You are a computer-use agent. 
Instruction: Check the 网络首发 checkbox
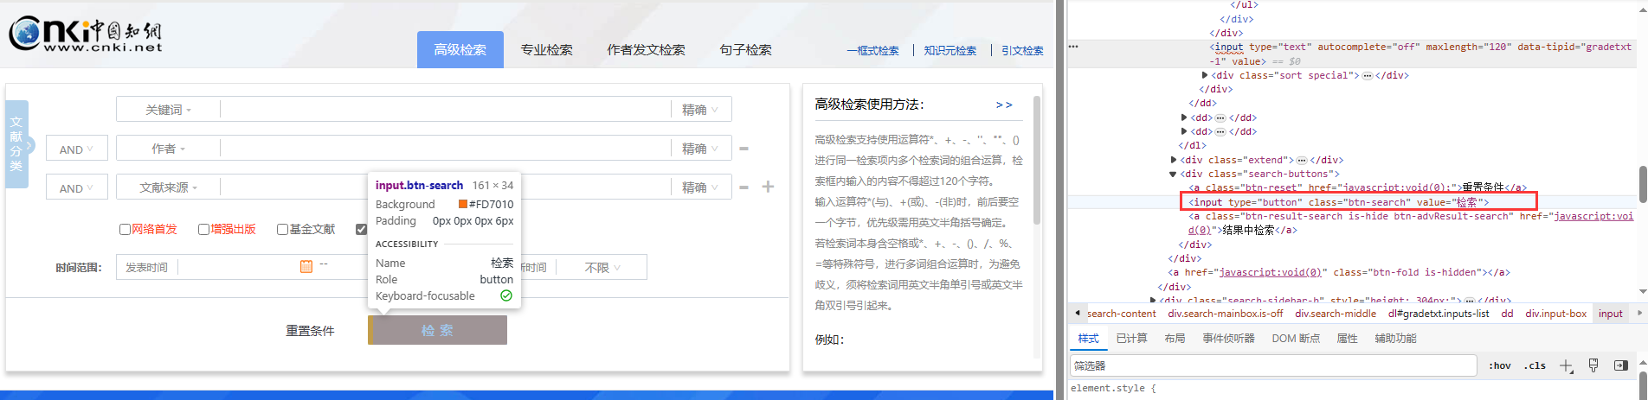click(126, 229)
